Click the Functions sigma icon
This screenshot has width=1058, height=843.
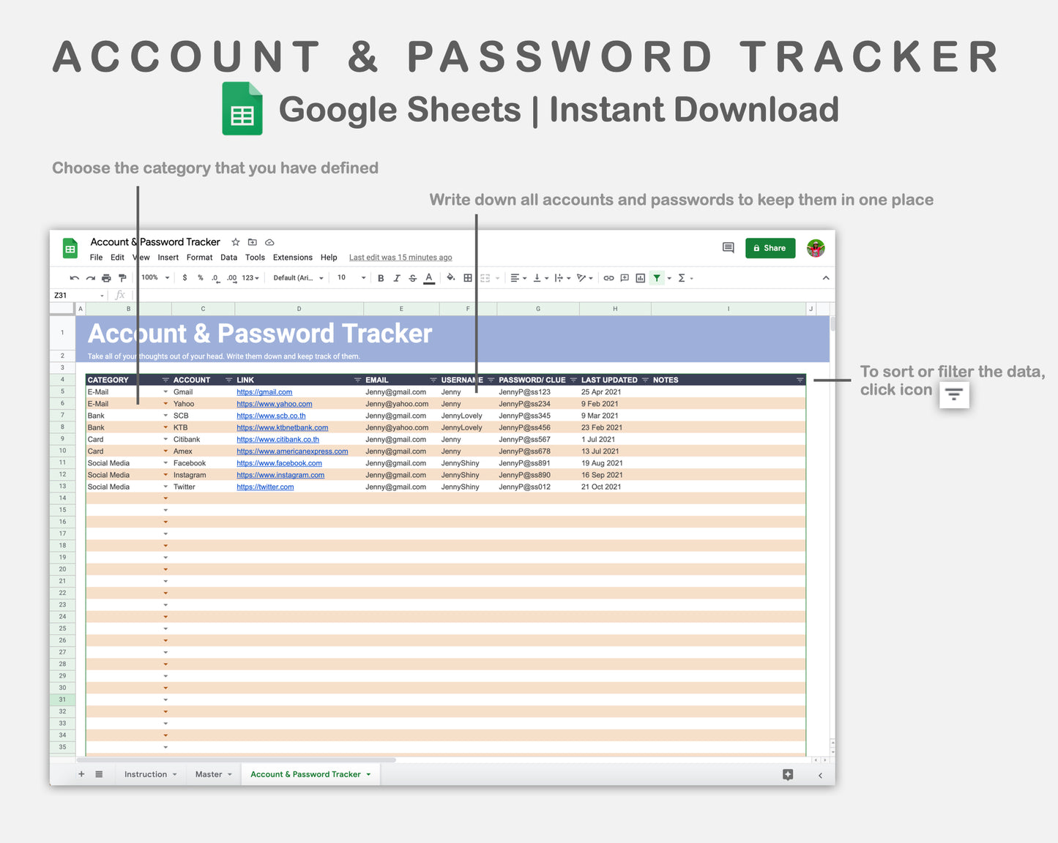[681, 278]
